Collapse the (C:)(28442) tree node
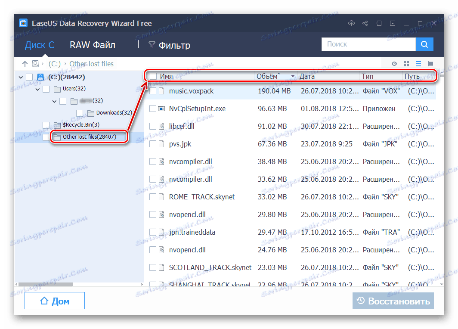This screenshot has width=458, height=329. pos(21,77)
